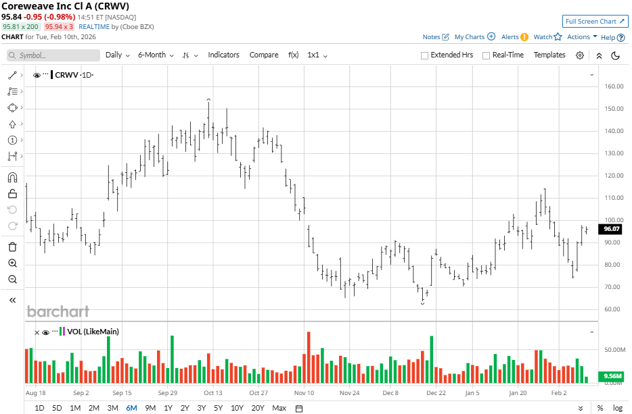Viewport: 632px width, 414px height.
Task: Select the 5D range button
Action: [x=57, y=408]
